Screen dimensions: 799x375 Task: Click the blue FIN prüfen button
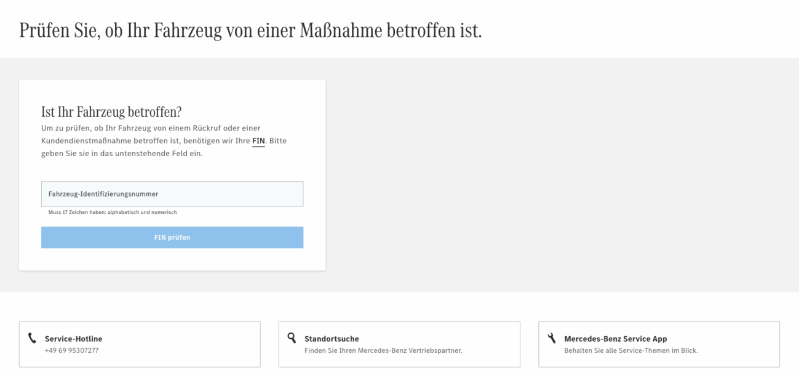point(172,238)
